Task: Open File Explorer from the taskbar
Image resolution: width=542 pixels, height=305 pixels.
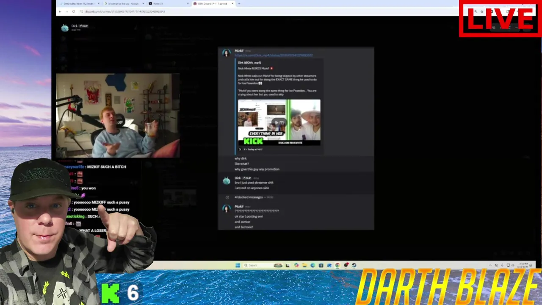Action: tap(304, 265)
